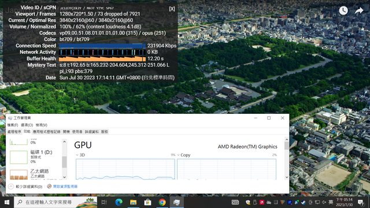Collapse details with 較少詳細資料 arrow button

click(11, 187)
